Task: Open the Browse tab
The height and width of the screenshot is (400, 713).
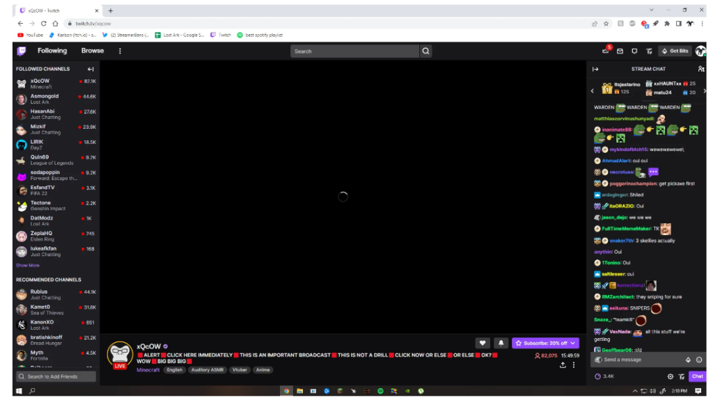Action: [93, 51]
